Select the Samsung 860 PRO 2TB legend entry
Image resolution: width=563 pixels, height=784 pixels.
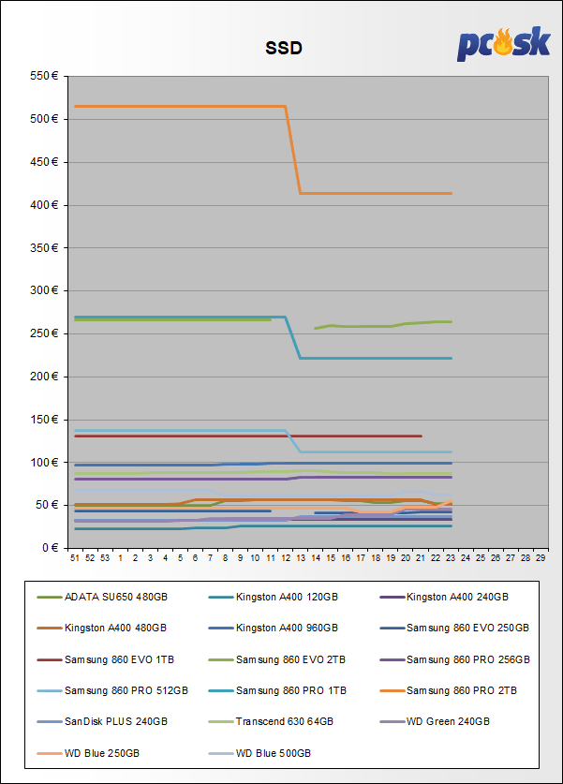tap(449, 691)
